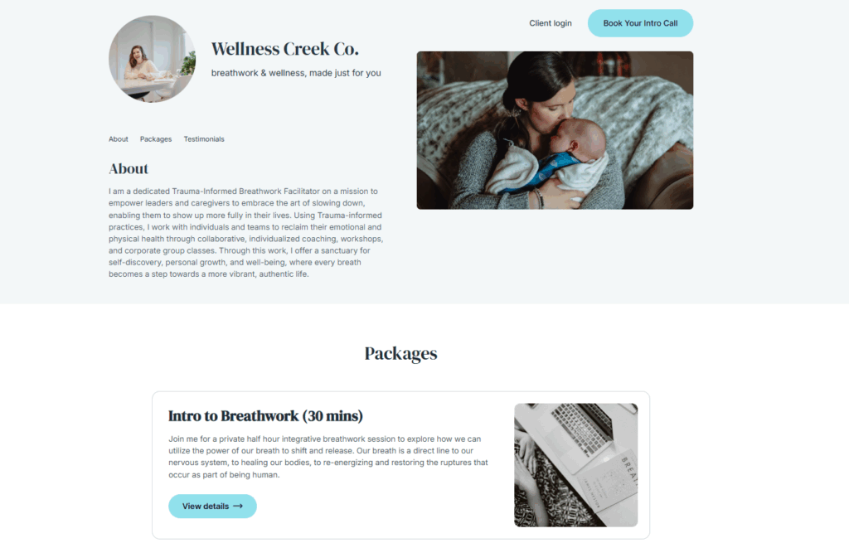
Task: Select Testimonials in the nav menu
Action: click(x=204, y=139)
